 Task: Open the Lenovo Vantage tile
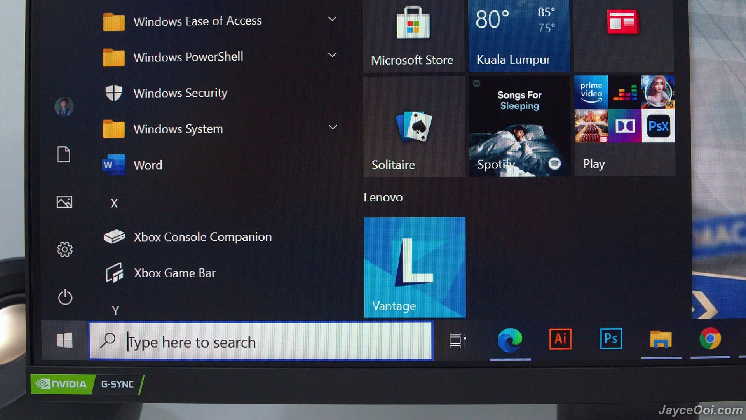tap(415, 267)
